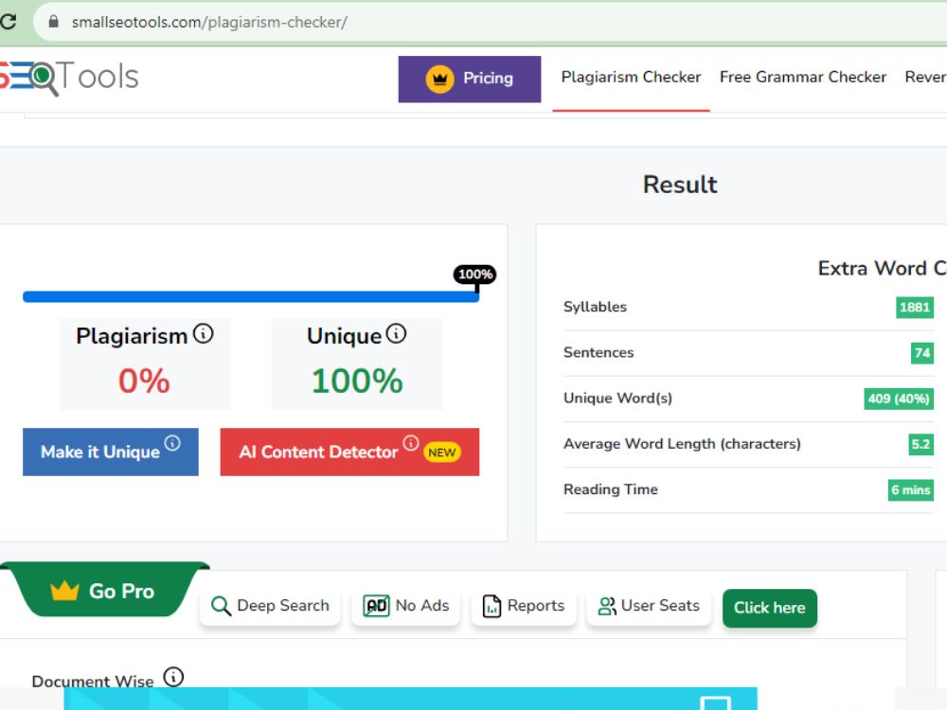This screenshot has height=710, width=947.
Task: Select the Deep Search feature chip
Action: point(270,606)
